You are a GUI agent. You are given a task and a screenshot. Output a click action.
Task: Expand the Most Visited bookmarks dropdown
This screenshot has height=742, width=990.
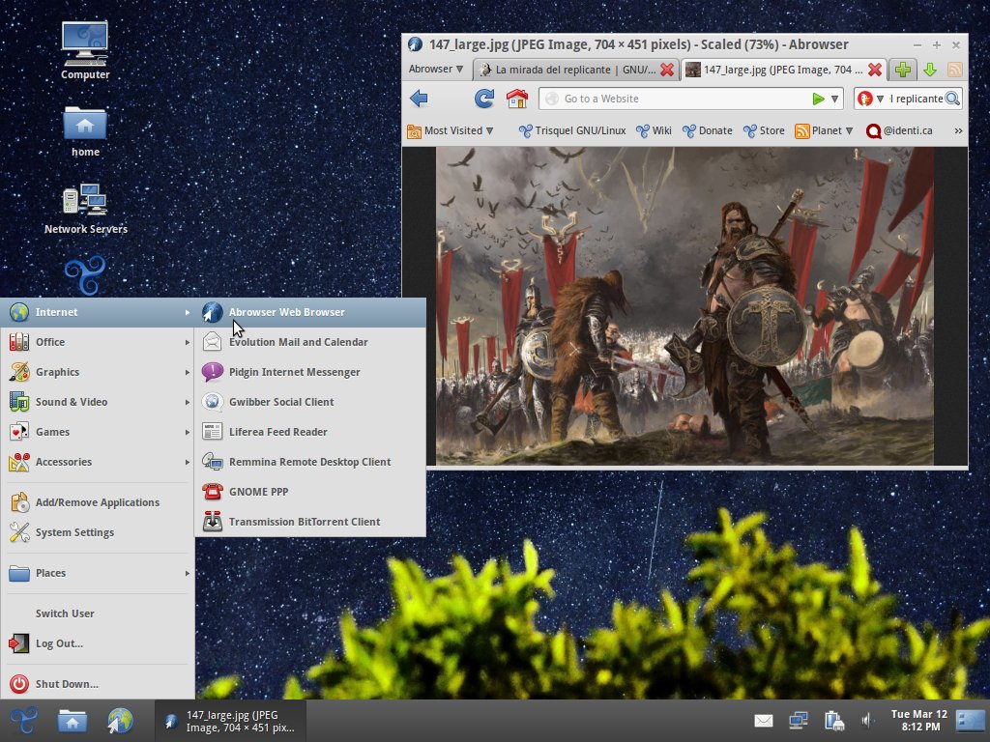[451, 130]
